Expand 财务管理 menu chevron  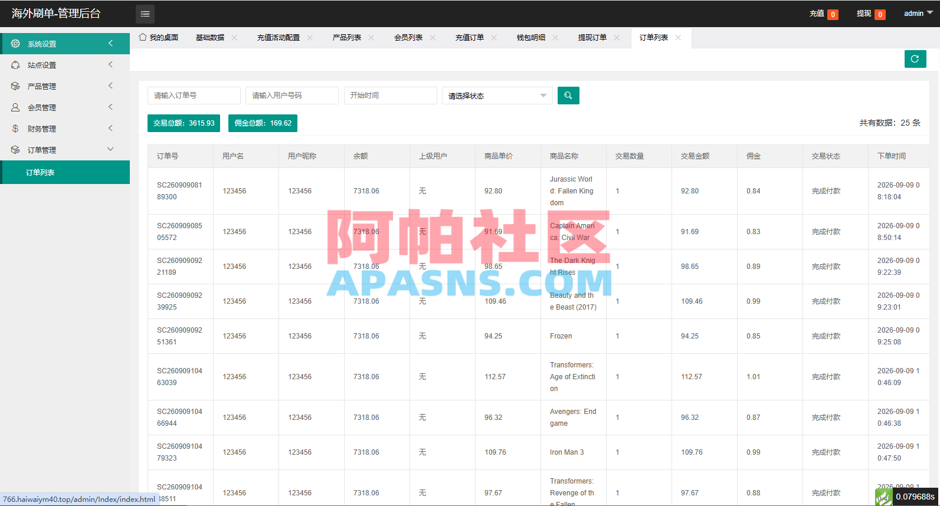[110, 128]
